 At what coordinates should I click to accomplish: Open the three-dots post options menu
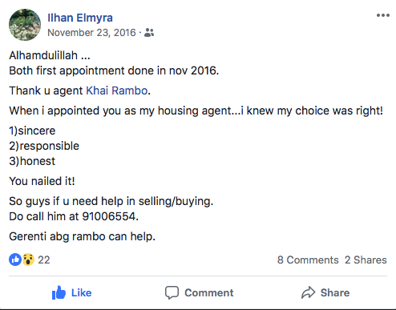pyautogui.click(x=383, y=15)
